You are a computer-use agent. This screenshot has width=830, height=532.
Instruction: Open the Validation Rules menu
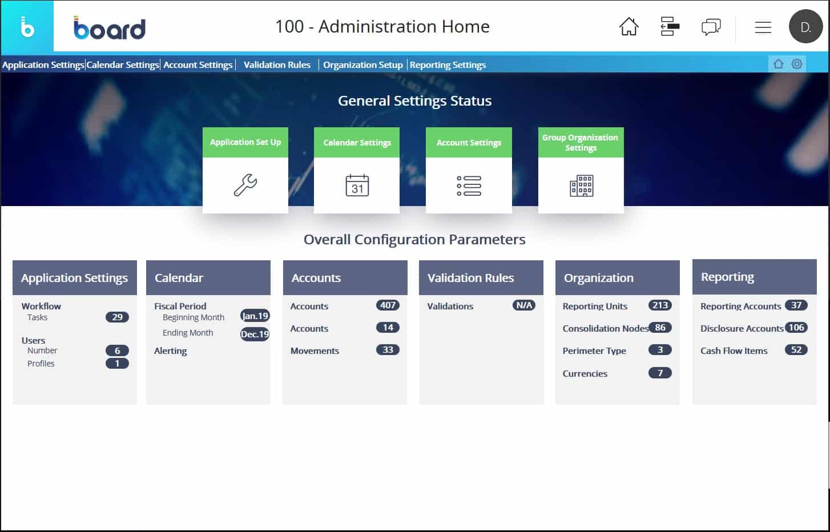(x=276, y=65)
